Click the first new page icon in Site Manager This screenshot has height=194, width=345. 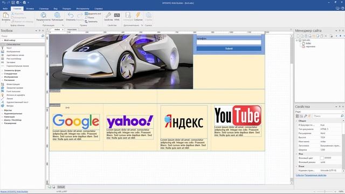click(x=298, y=36)
